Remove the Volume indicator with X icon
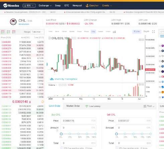Image resolution: width=164 pixels, height=149 pixels. click(65, 85)
